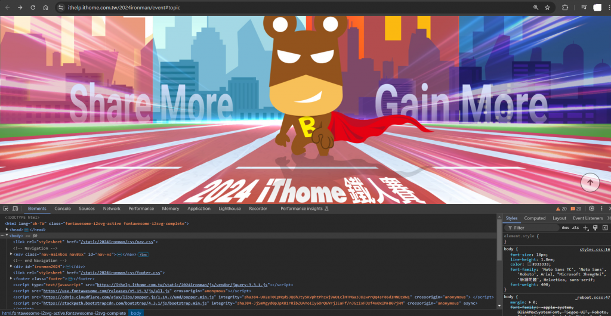Screen dimensions: 611x316
Task: Expand the div ironman2024 node
Action: [11, 267]
